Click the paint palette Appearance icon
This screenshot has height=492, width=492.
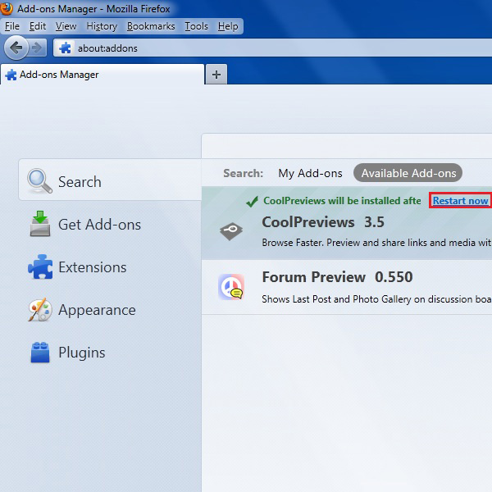(40, 310)
